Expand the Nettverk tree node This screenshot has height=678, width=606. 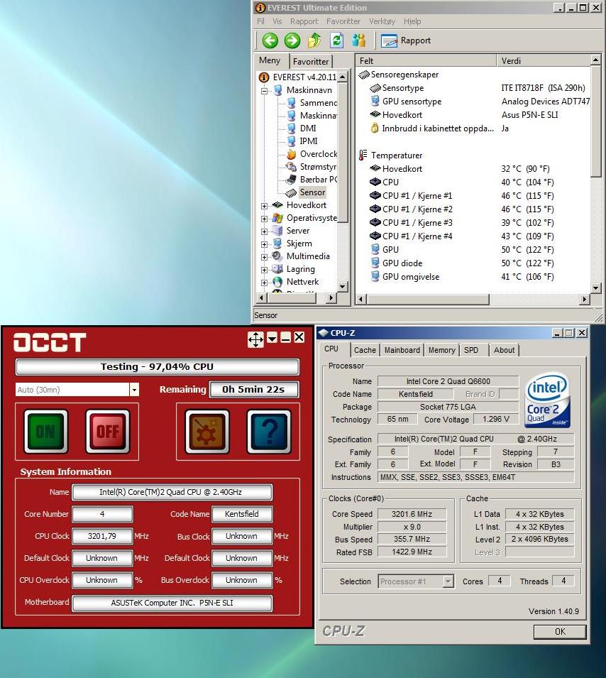coord(264,283)
